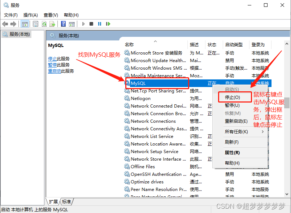This screenshot has height=213, width=291.
Task: Open the 查看(V) menu
Action: (51, 15)
